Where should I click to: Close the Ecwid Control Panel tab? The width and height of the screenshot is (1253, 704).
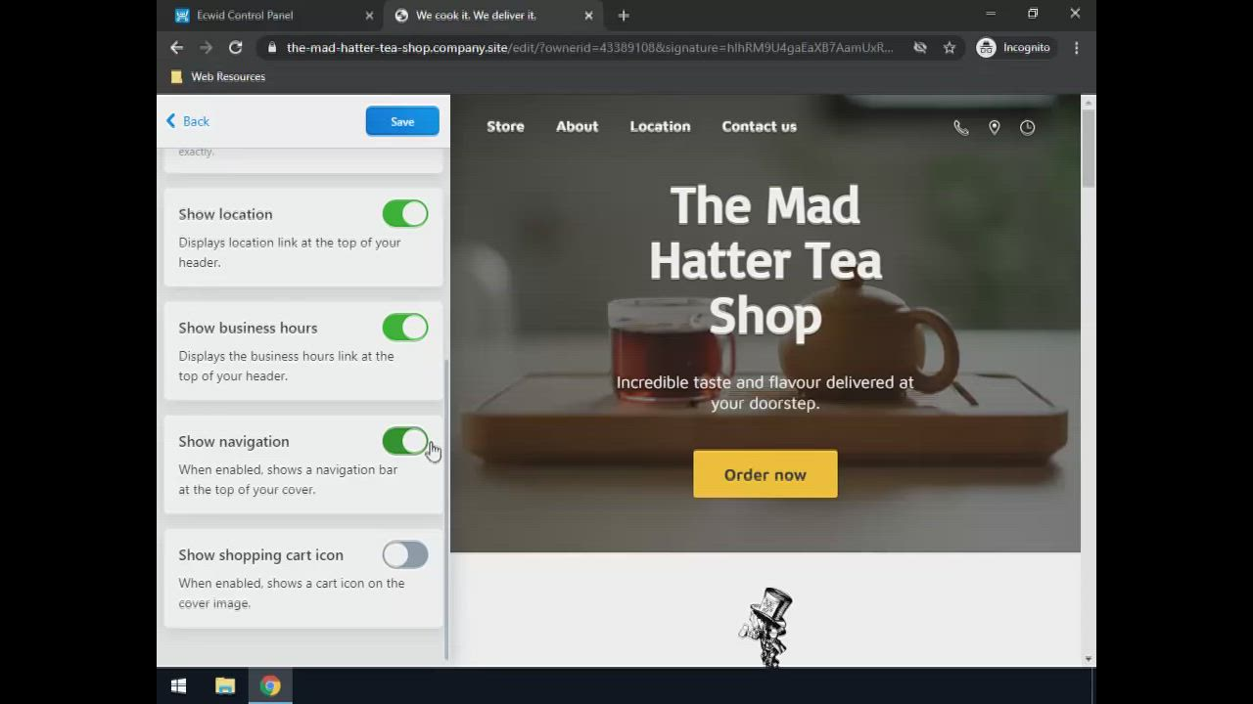pos(369,15)
